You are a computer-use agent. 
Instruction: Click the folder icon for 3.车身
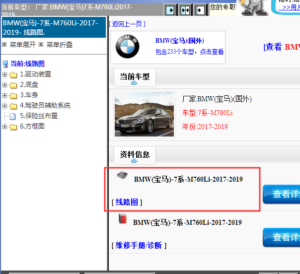[13, 96]
